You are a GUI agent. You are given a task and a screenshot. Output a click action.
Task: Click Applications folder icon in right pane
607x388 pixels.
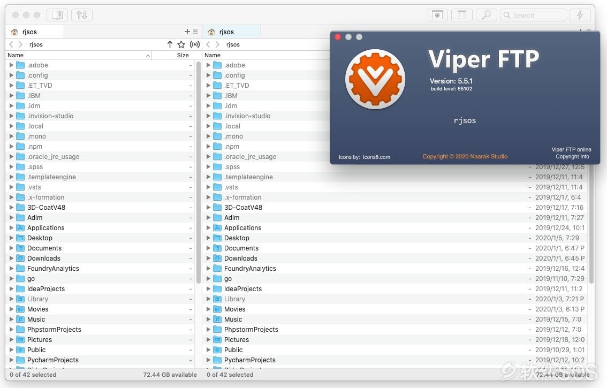pyautogui.click(x=217, y=227)
